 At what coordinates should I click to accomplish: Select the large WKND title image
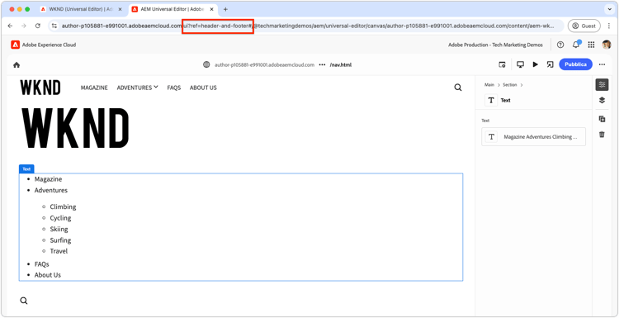[x=74, y=128]
